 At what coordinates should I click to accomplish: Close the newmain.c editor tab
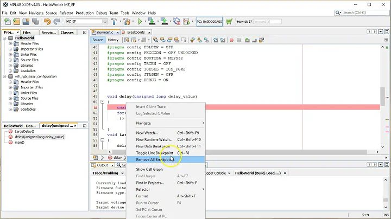pos(117,33)
